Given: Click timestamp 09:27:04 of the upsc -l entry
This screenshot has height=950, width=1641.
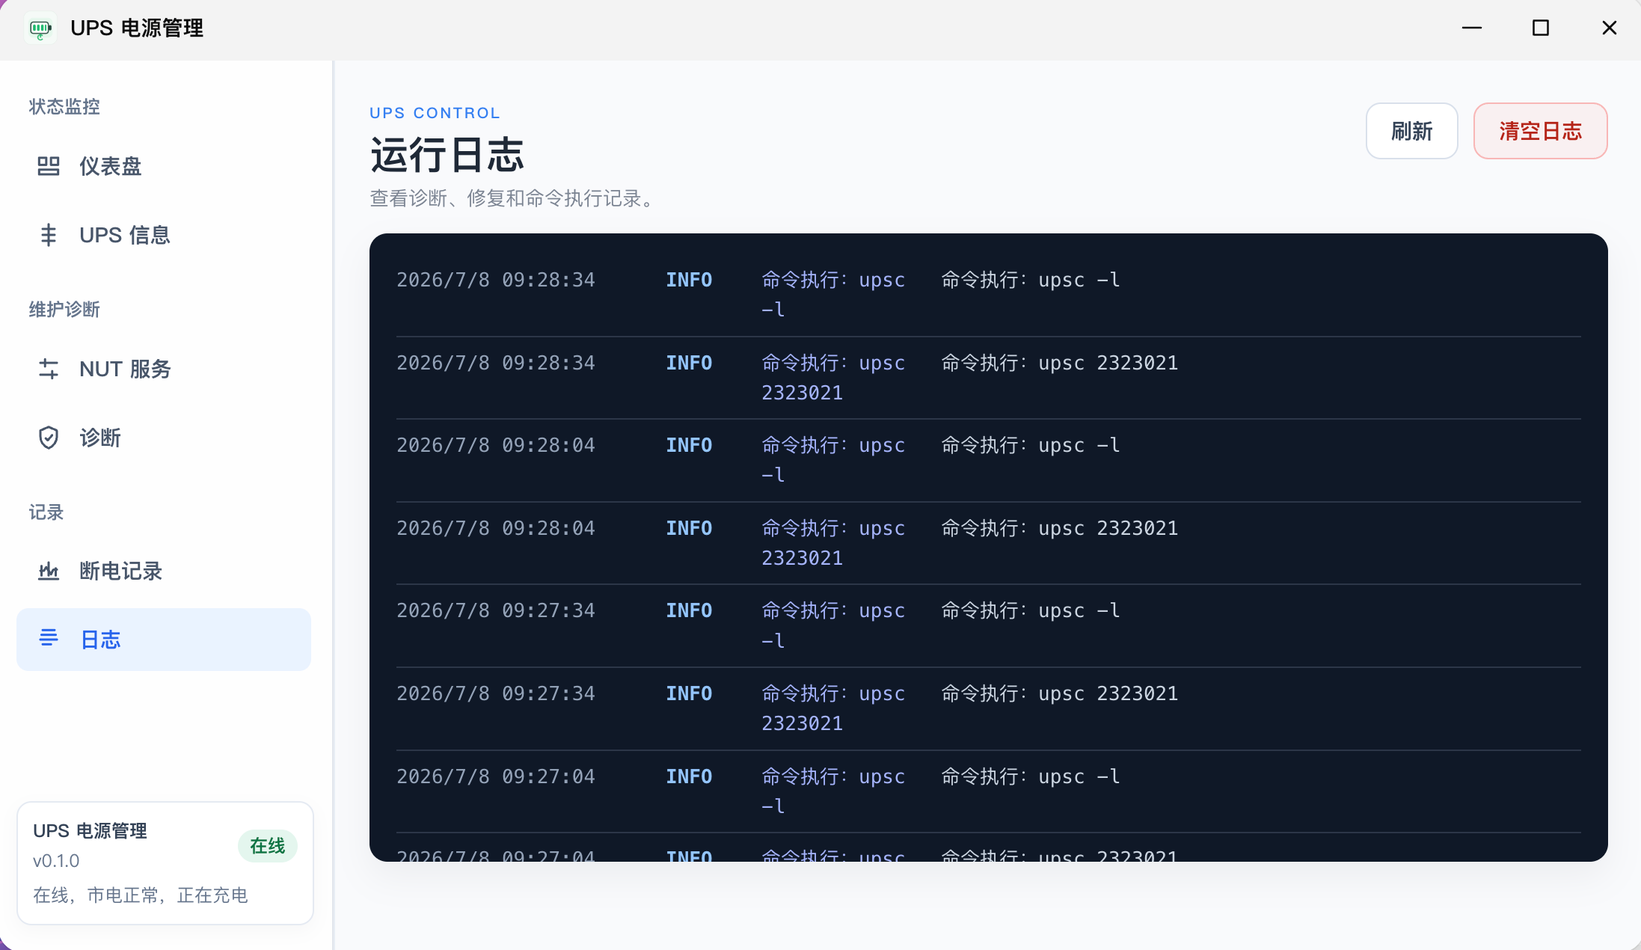Looking at the screenshot, I should coord(496,776).
